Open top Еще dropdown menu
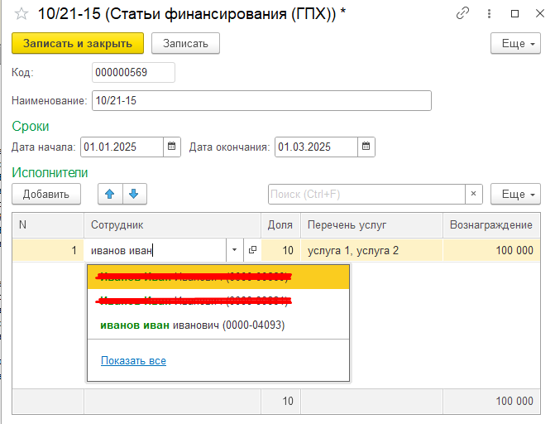Viewport: 555px width, 424px height. point(515,44)
